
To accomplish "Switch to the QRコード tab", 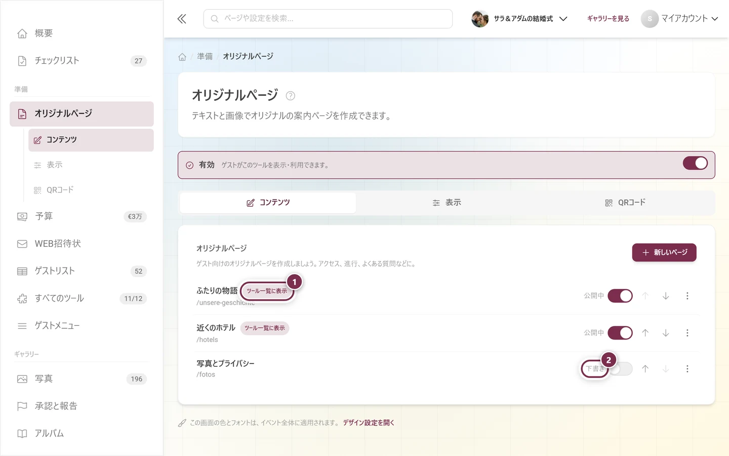I will pyautogui.click(x=625, y=203).
